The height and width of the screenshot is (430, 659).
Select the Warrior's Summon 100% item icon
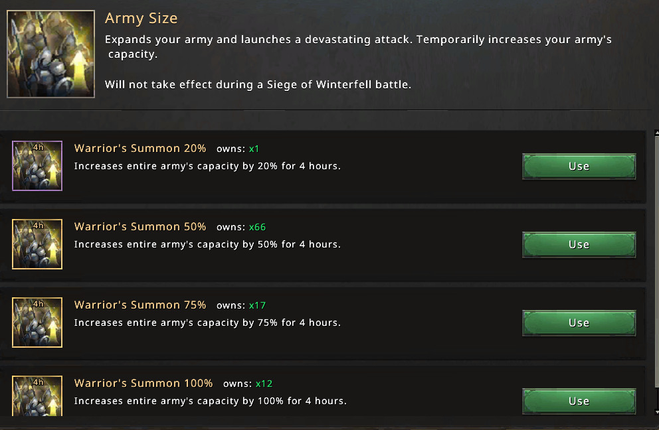click(x=37, y=396)
